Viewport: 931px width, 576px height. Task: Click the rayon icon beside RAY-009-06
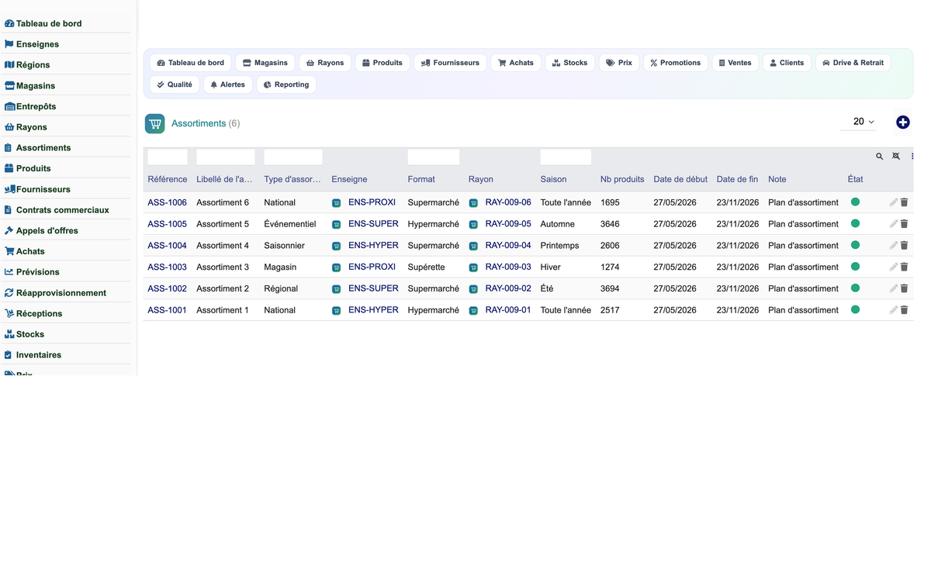pos(473,203)
